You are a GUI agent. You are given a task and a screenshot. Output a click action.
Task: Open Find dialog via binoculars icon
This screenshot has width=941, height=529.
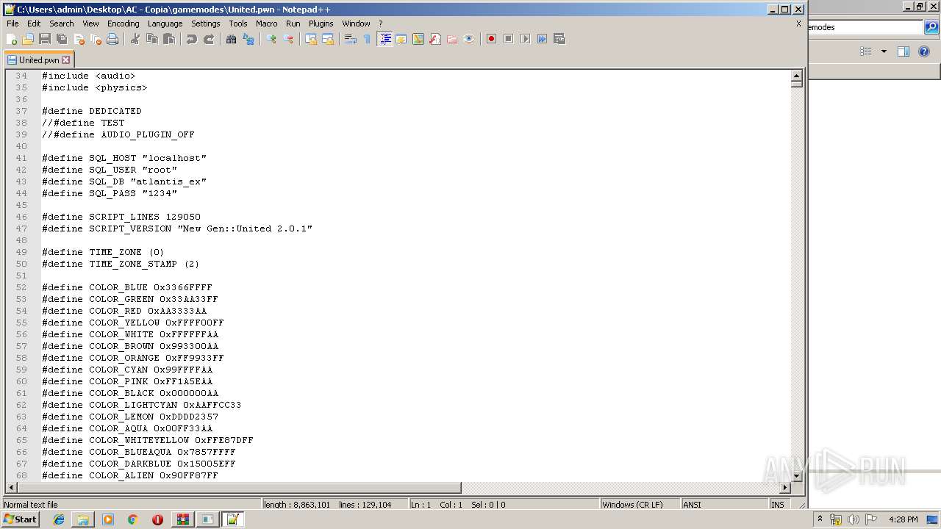click(x=232, y=39)
